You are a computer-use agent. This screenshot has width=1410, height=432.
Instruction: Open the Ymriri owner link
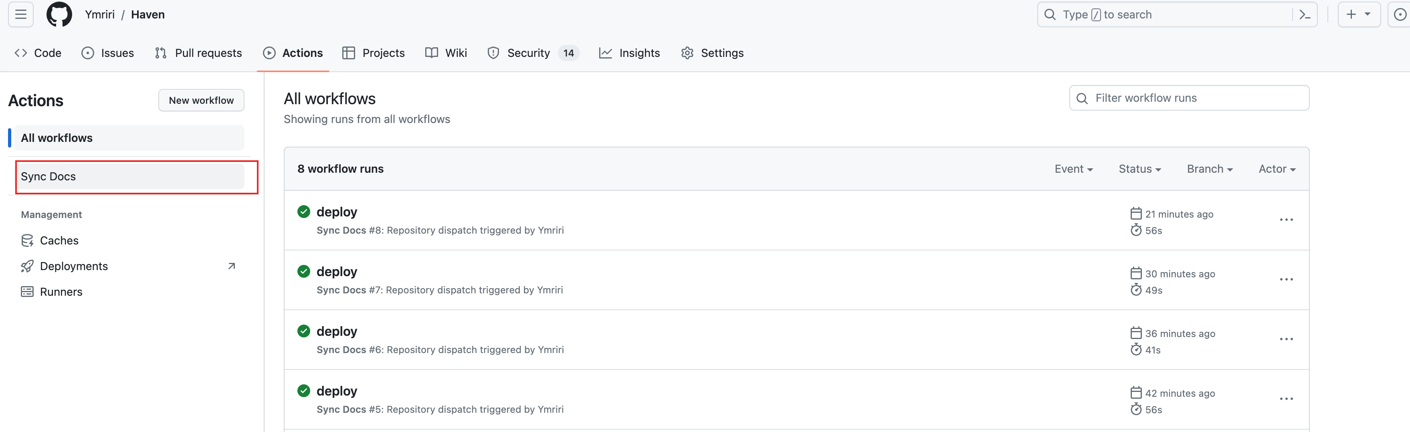click(x=100, y=15)
